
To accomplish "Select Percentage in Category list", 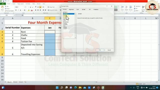I will (x=66, y=22).
